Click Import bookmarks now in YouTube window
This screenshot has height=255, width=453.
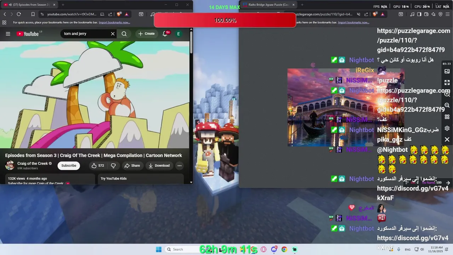click(114, 22)
